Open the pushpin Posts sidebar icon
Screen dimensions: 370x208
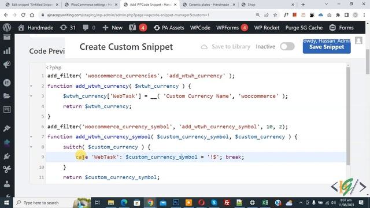(7, 128)
